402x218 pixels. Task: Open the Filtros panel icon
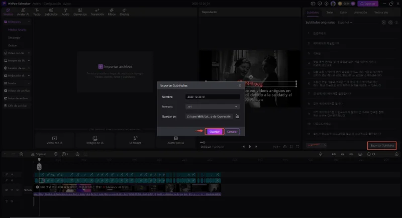coord(112,12)
